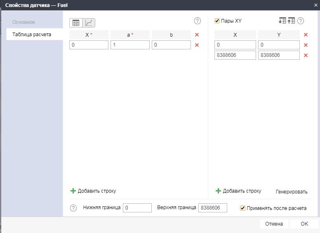Image resolution: width=320 pixels, height=233 pixels.
Task: Delete XY row with 8388606 values
Action: (306, 55)
